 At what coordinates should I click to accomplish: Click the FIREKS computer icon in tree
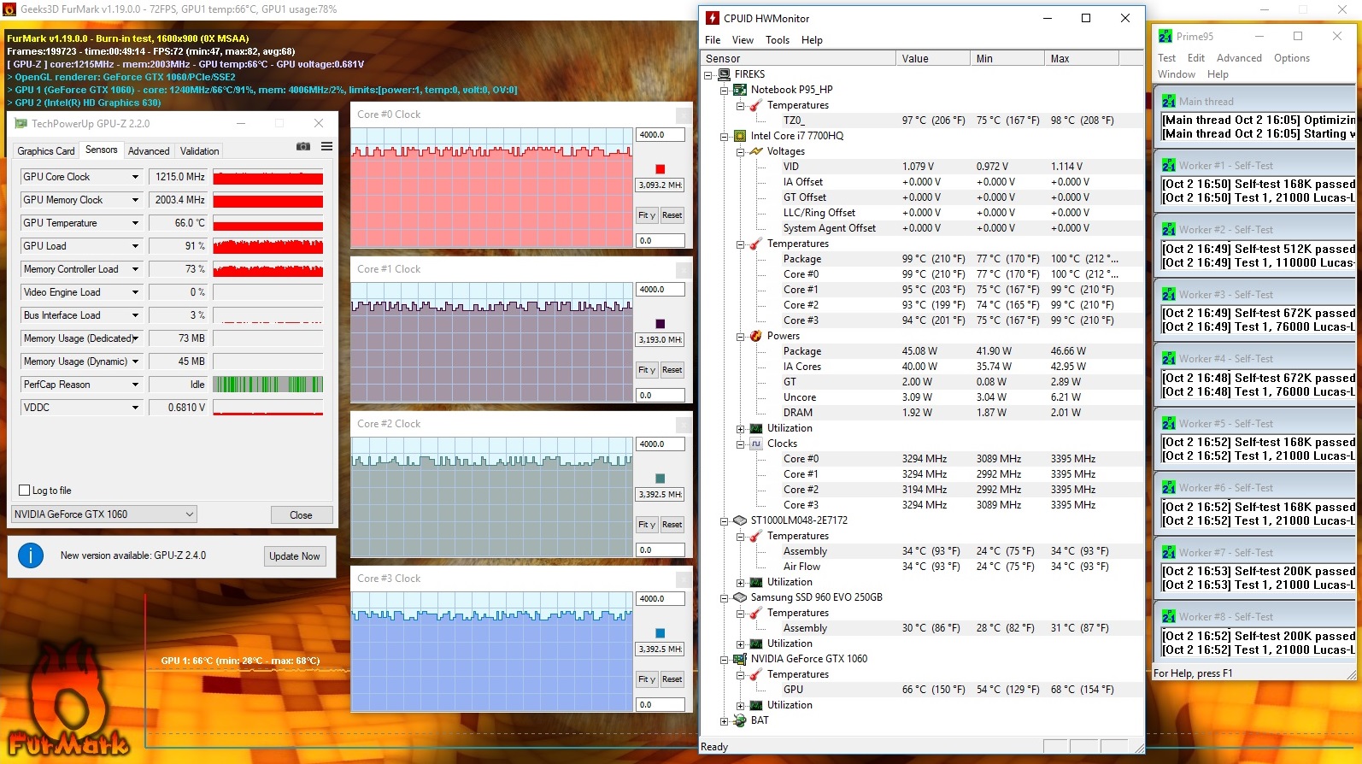click(724, 74)
